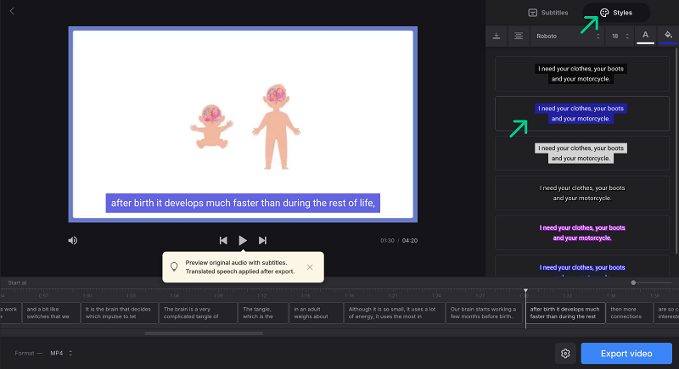Select the 'and a bit like switches' clip
The width and height of the screenshot is (679, 369).
51,313
